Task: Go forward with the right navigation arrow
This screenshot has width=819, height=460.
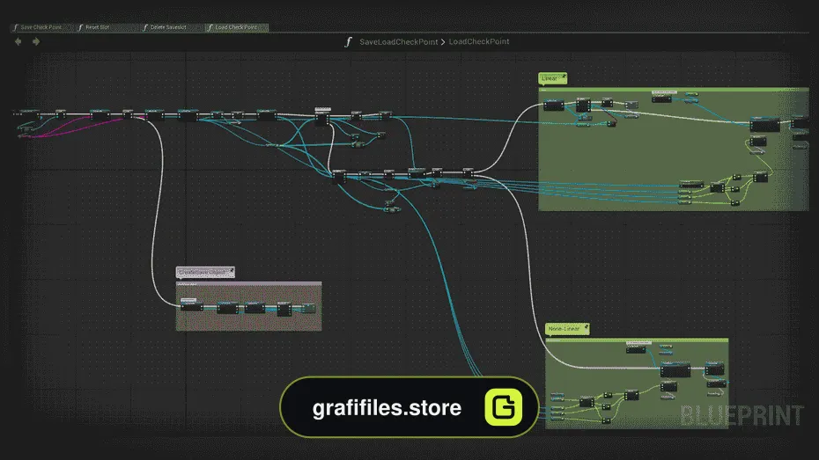Action: [36, 41]
